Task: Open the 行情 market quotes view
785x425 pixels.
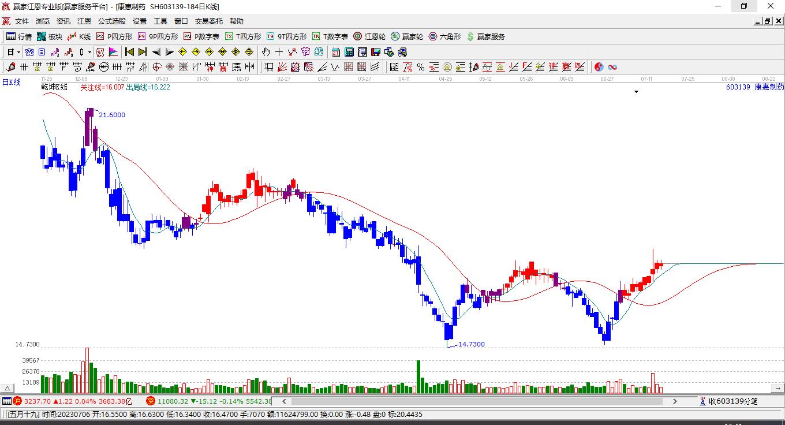Action: 19,36
